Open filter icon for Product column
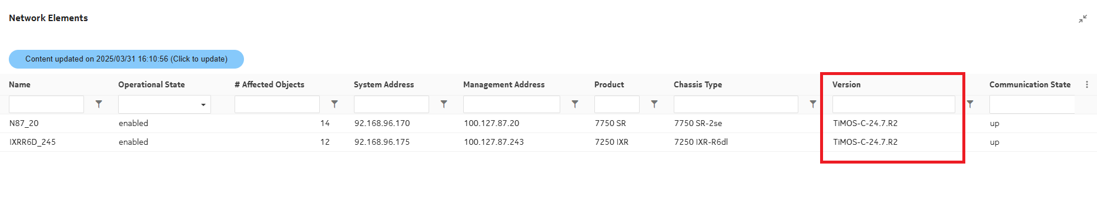 pyautogui.click(x=654, y=104)
